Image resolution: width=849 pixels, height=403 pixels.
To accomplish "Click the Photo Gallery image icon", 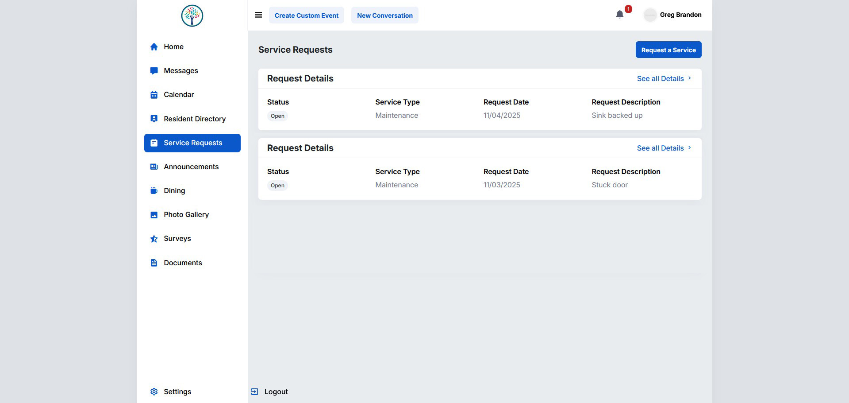I will coord(154,215).
